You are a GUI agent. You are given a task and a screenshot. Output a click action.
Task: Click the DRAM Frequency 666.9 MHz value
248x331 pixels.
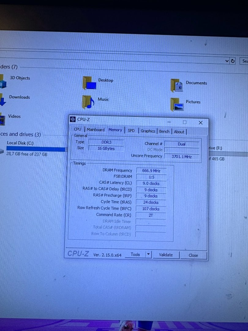[151, 171]
